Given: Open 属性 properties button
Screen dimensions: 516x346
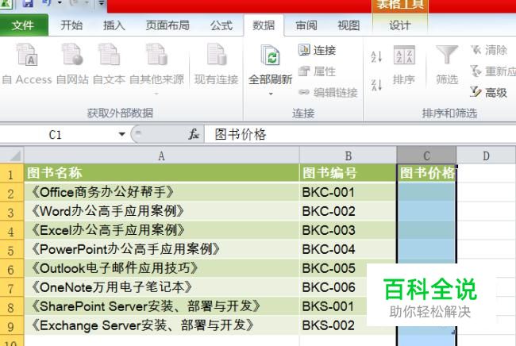Looking at the screenshot, I should [318, 71].
